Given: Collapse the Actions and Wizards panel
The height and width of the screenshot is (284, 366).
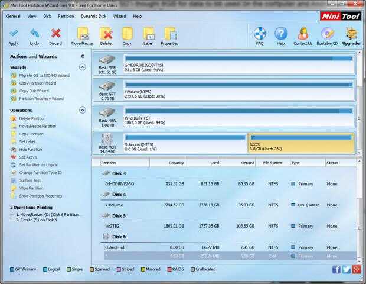Looking at the screenshot, I should click(83, 56).
